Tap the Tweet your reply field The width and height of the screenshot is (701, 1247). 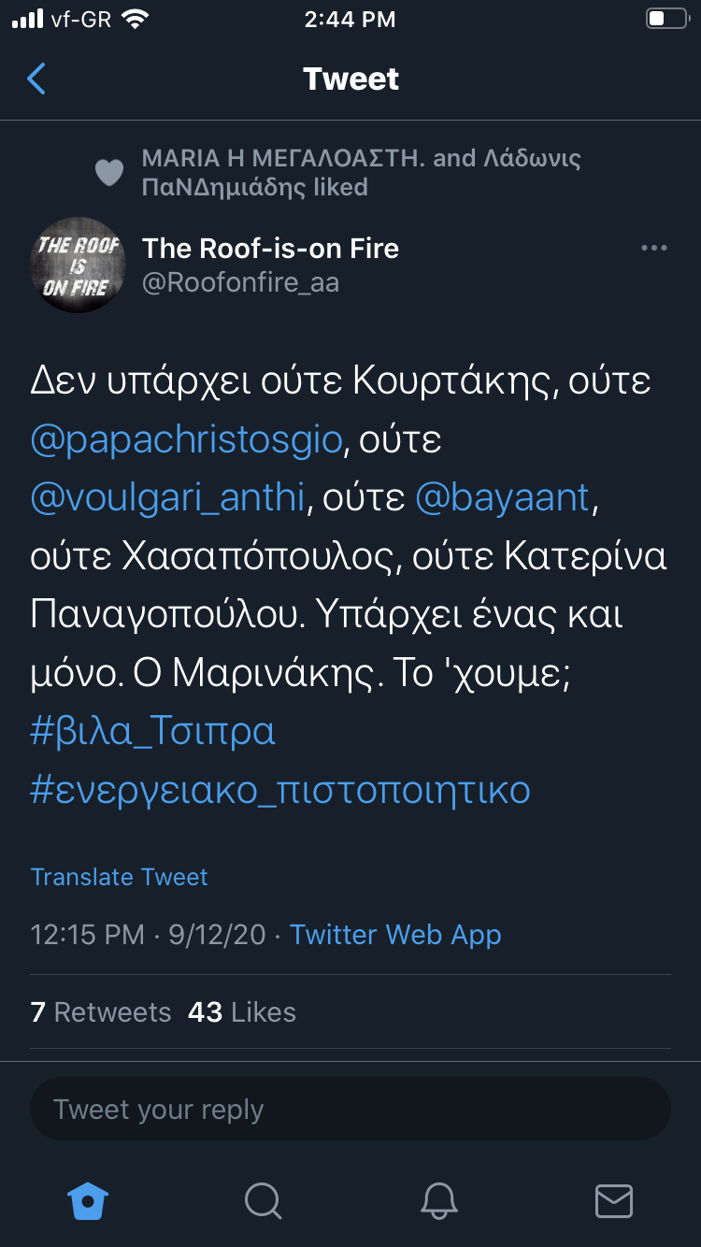[350, 1110]
